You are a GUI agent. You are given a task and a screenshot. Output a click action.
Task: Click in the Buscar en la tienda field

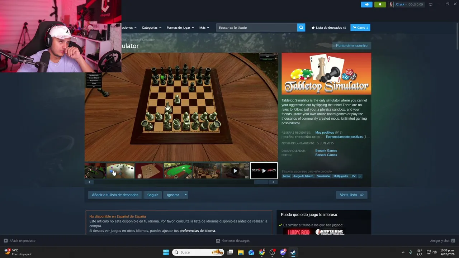click(x=256, y=28)
